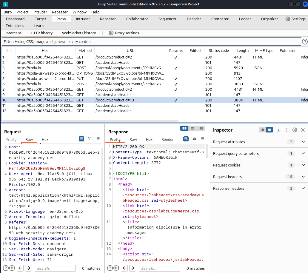Click Request search help icon
The width and height of the screenshot is (308, 273).
click(6, 268)
